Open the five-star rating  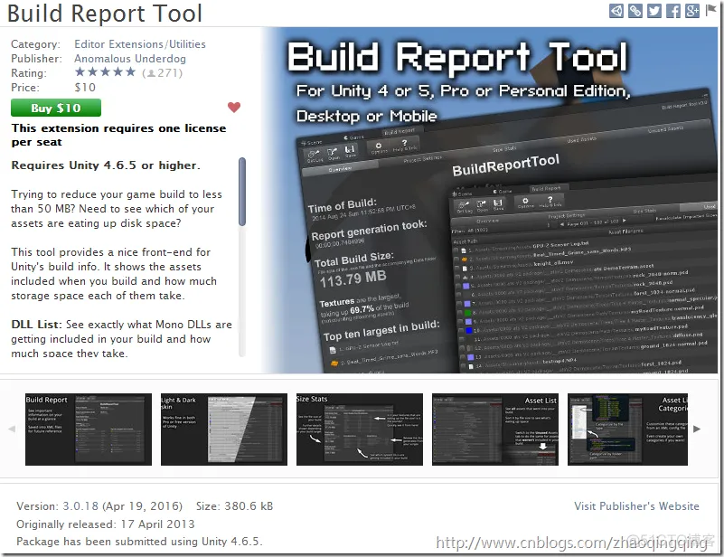(x=105, y=72)
